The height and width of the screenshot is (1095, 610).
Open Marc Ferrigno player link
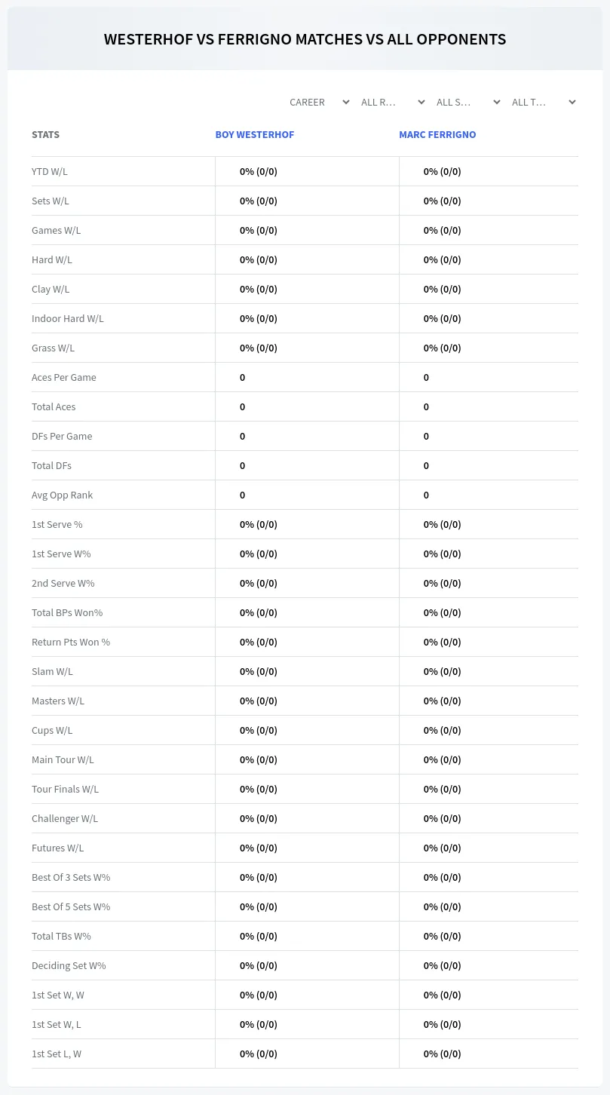(x=437, y=134)
